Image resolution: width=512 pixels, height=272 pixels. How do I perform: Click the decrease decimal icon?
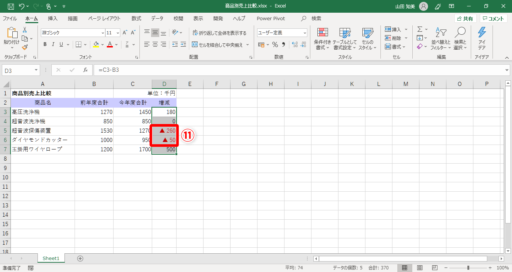tap(303, 44)
